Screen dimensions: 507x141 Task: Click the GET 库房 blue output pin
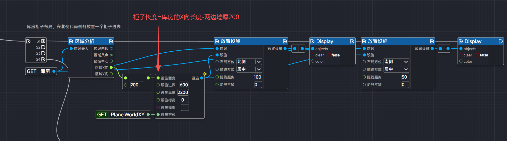point(54,71)
